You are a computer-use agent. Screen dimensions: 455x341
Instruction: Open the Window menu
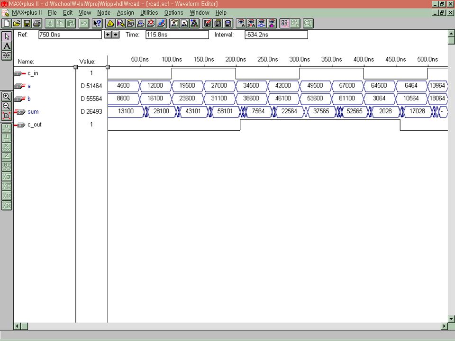(x=200, y=13)
